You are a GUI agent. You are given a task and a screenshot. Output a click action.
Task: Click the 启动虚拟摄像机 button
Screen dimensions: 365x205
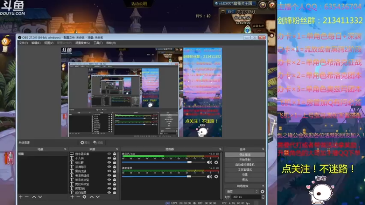click(245, 164)
